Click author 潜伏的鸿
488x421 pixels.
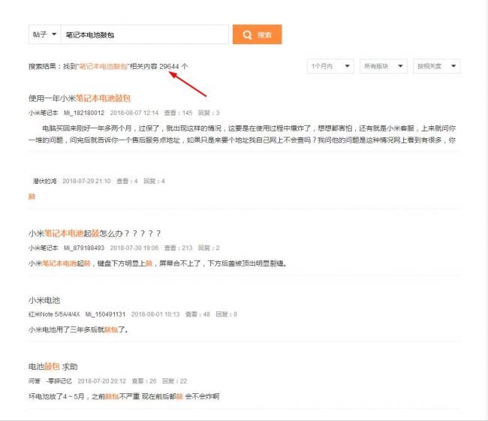click(45, 181)
